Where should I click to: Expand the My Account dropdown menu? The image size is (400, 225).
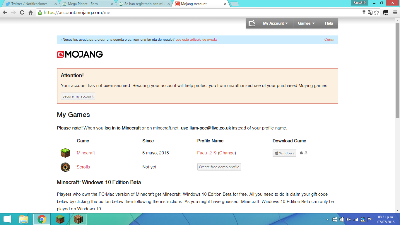[x=276, y=23]
